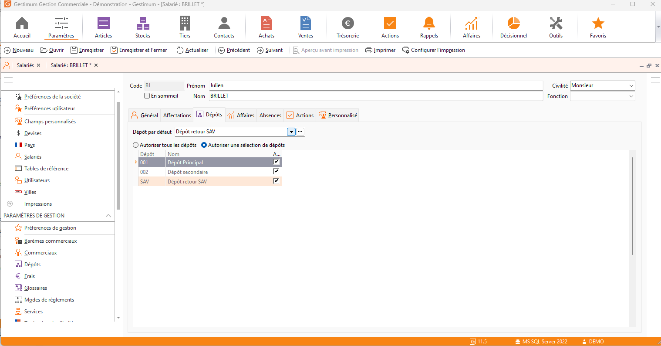Toggle the right hamburger menu panel
The image size is (661, 346).
(655, 80)
